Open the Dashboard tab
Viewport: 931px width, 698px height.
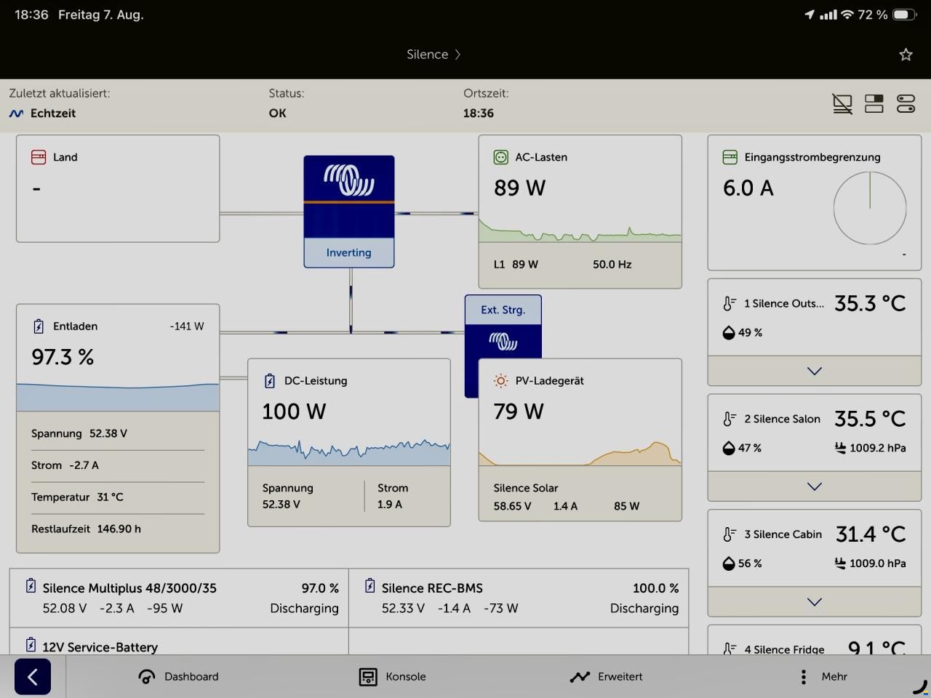[x=179, y=677]
